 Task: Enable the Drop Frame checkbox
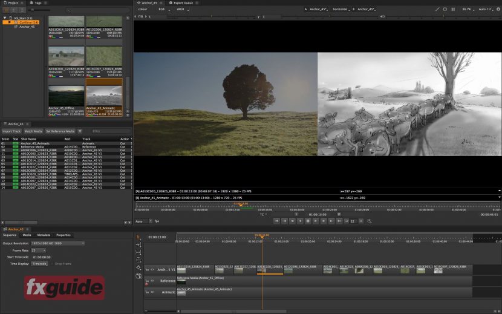52,264
